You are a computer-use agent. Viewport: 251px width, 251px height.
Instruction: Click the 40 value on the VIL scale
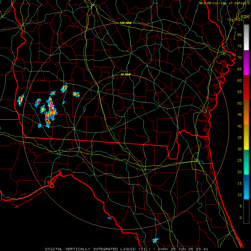point(240,126)
